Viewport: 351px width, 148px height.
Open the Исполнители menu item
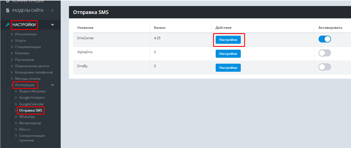click(26, 34)
